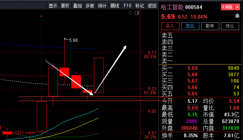
Task: Expand the 自选 dropdown arrow
Action: 237,7
